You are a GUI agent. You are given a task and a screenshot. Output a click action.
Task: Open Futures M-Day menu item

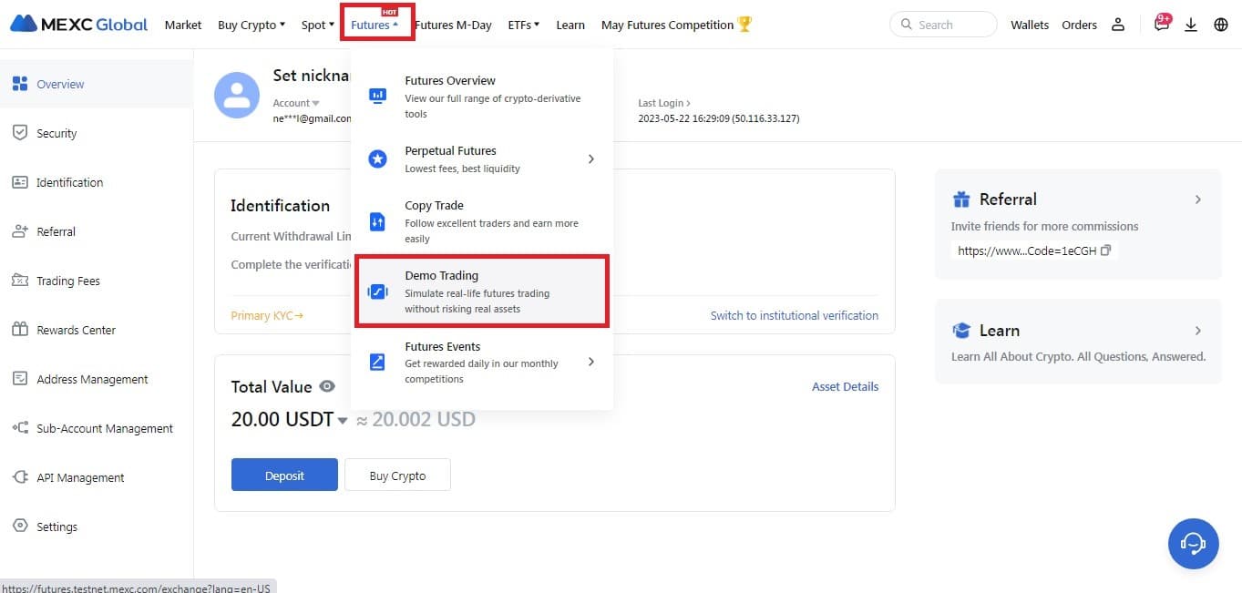454,25
